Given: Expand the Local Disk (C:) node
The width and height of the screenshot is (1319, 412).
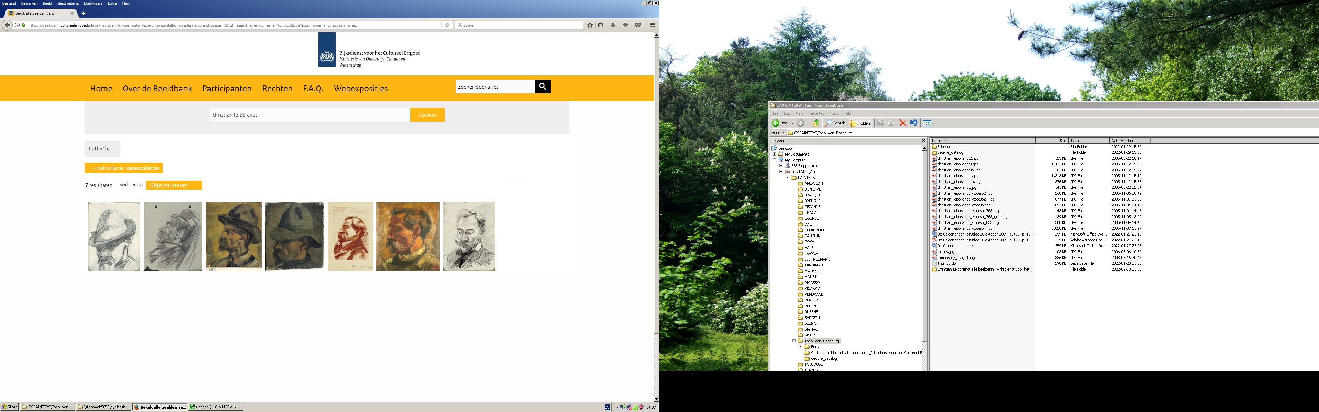Looking at the screenshot, I should [781, 171].
